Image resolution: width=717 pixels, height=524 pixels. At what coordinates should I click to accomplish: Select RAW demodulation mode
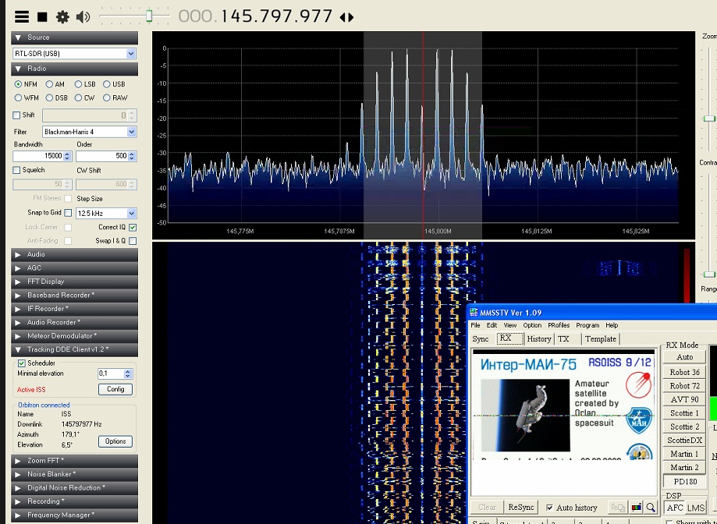[107, 97]
